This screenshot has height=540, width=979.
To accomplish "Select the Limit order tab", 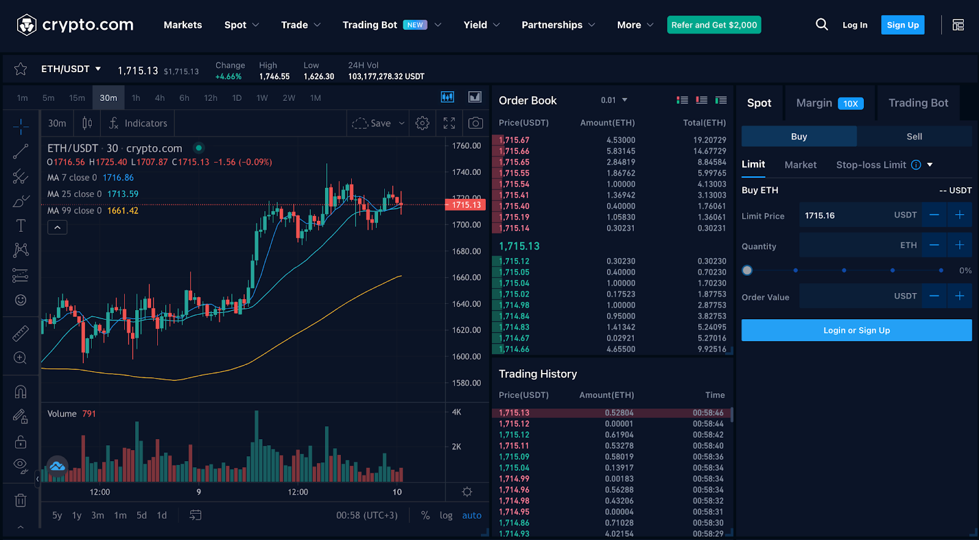I will tap(753, 165).
